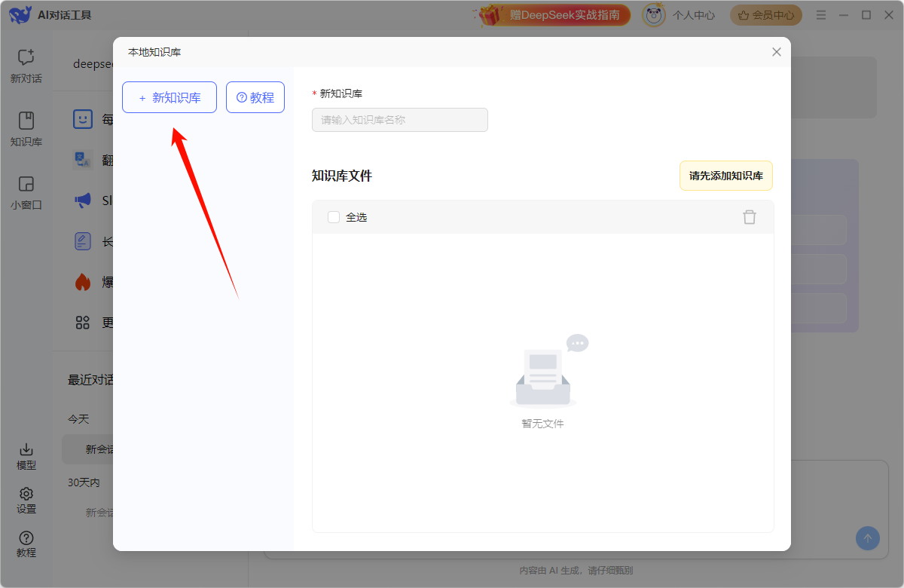Click the panda avatar icon
904x588 pixels.
653,15
